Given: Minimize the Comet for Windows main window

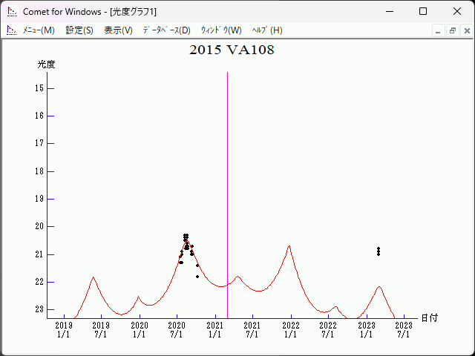Looking at the screenshot, I should pos(389,12).
